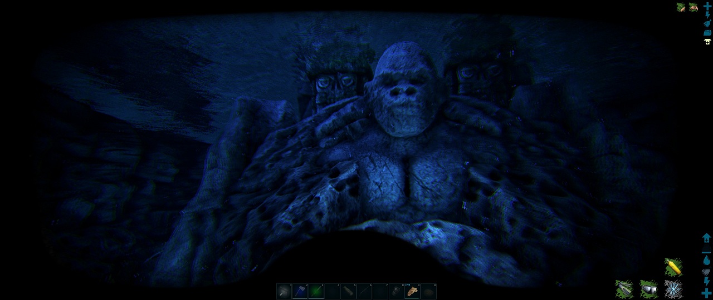Select the cooked meat in slot 9
Image resolution: width=713 pixels, height=300 pixels.
pyautogui.click(x=412, y=291)
